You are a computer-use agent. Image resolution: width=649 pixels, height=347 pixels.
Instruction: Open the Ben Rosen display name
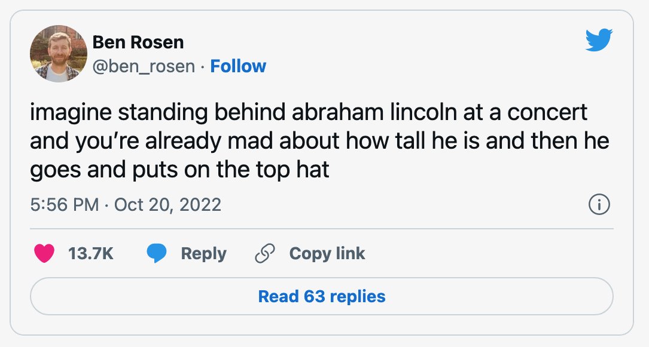coord(138,42)
